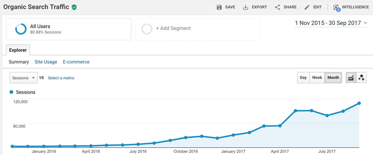Click the April 2016 axis label

click(91, 152)
